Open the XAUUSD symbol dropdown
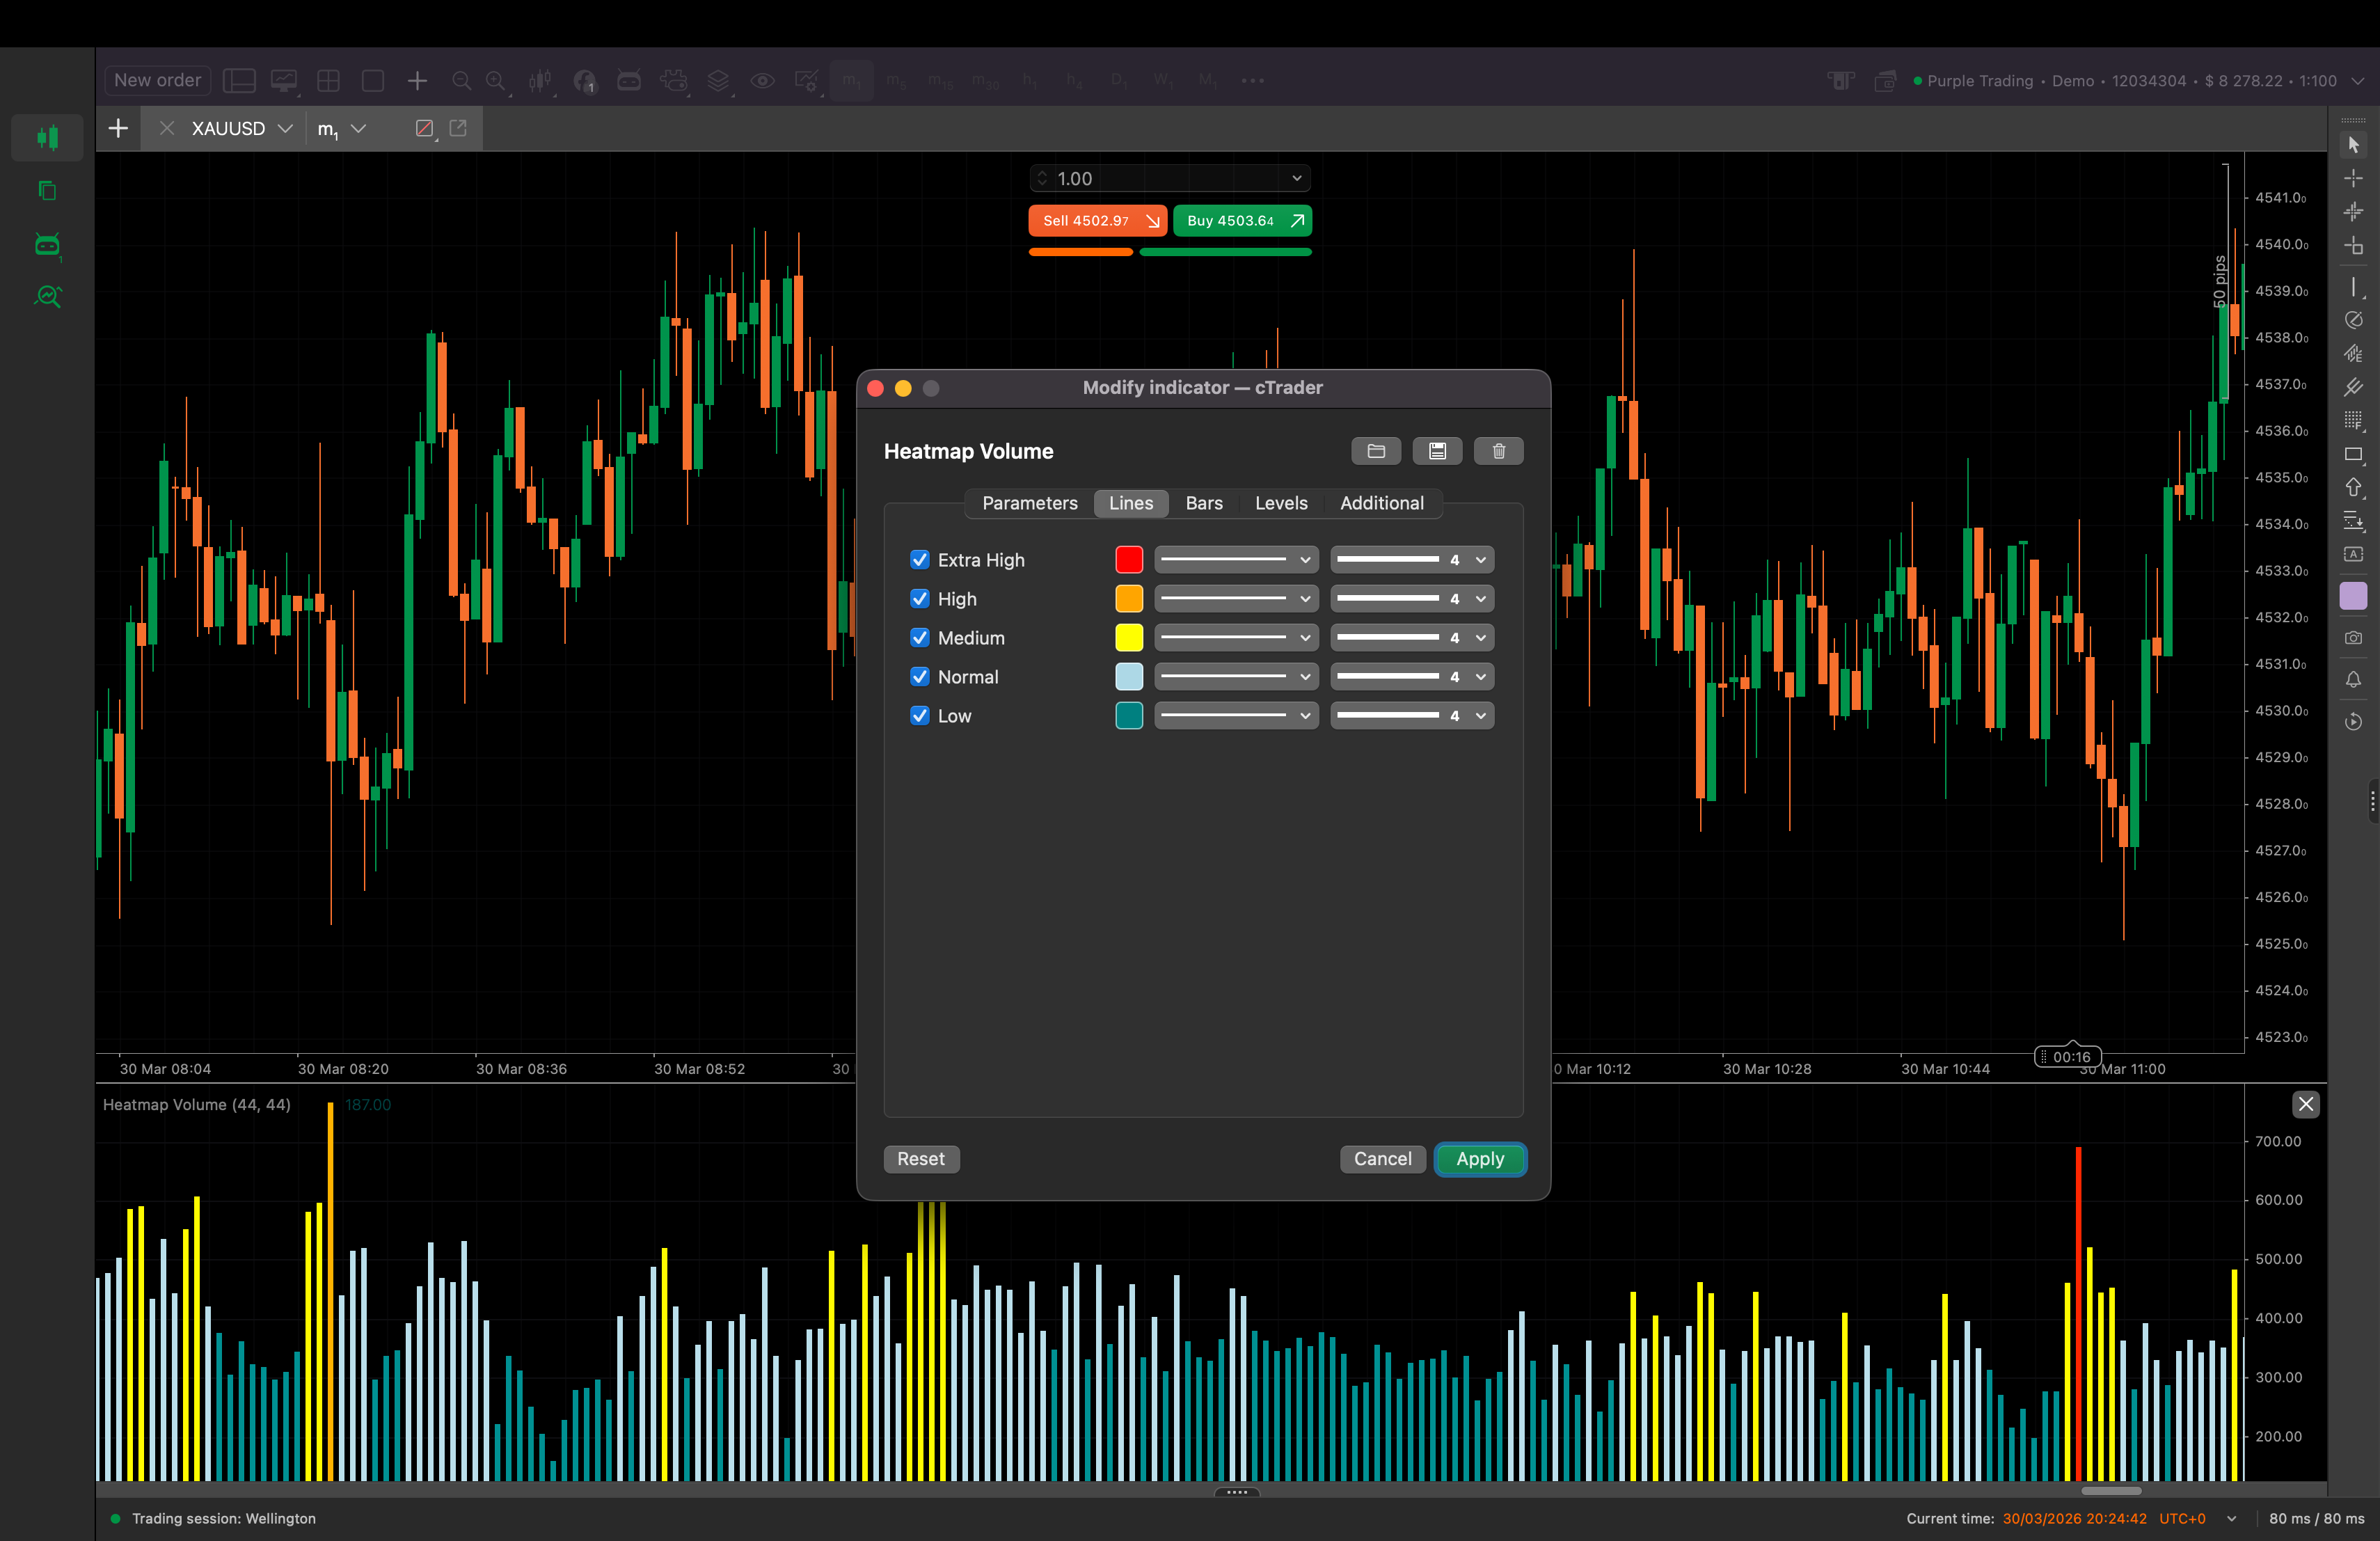This screenshot has height=1541, width=2380. coord(286,128)
